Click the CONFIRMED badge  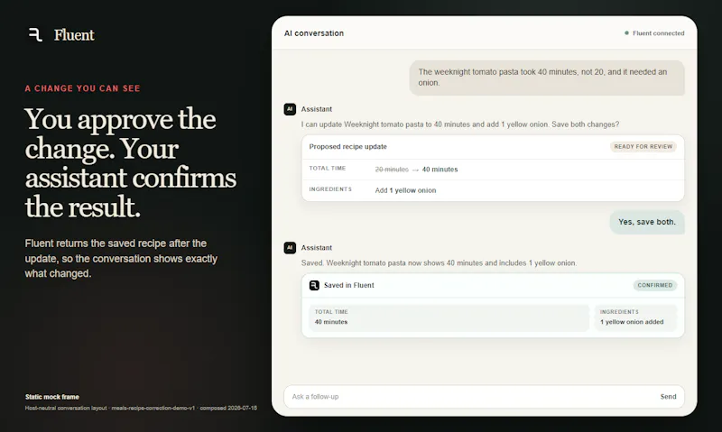[655, 285]
